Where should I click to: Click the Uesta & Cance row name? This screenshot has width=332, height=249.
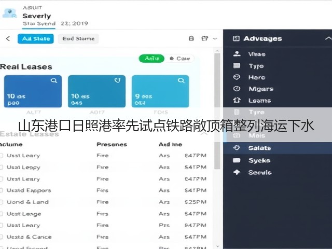pyautogui.click(x=29, y=237)
